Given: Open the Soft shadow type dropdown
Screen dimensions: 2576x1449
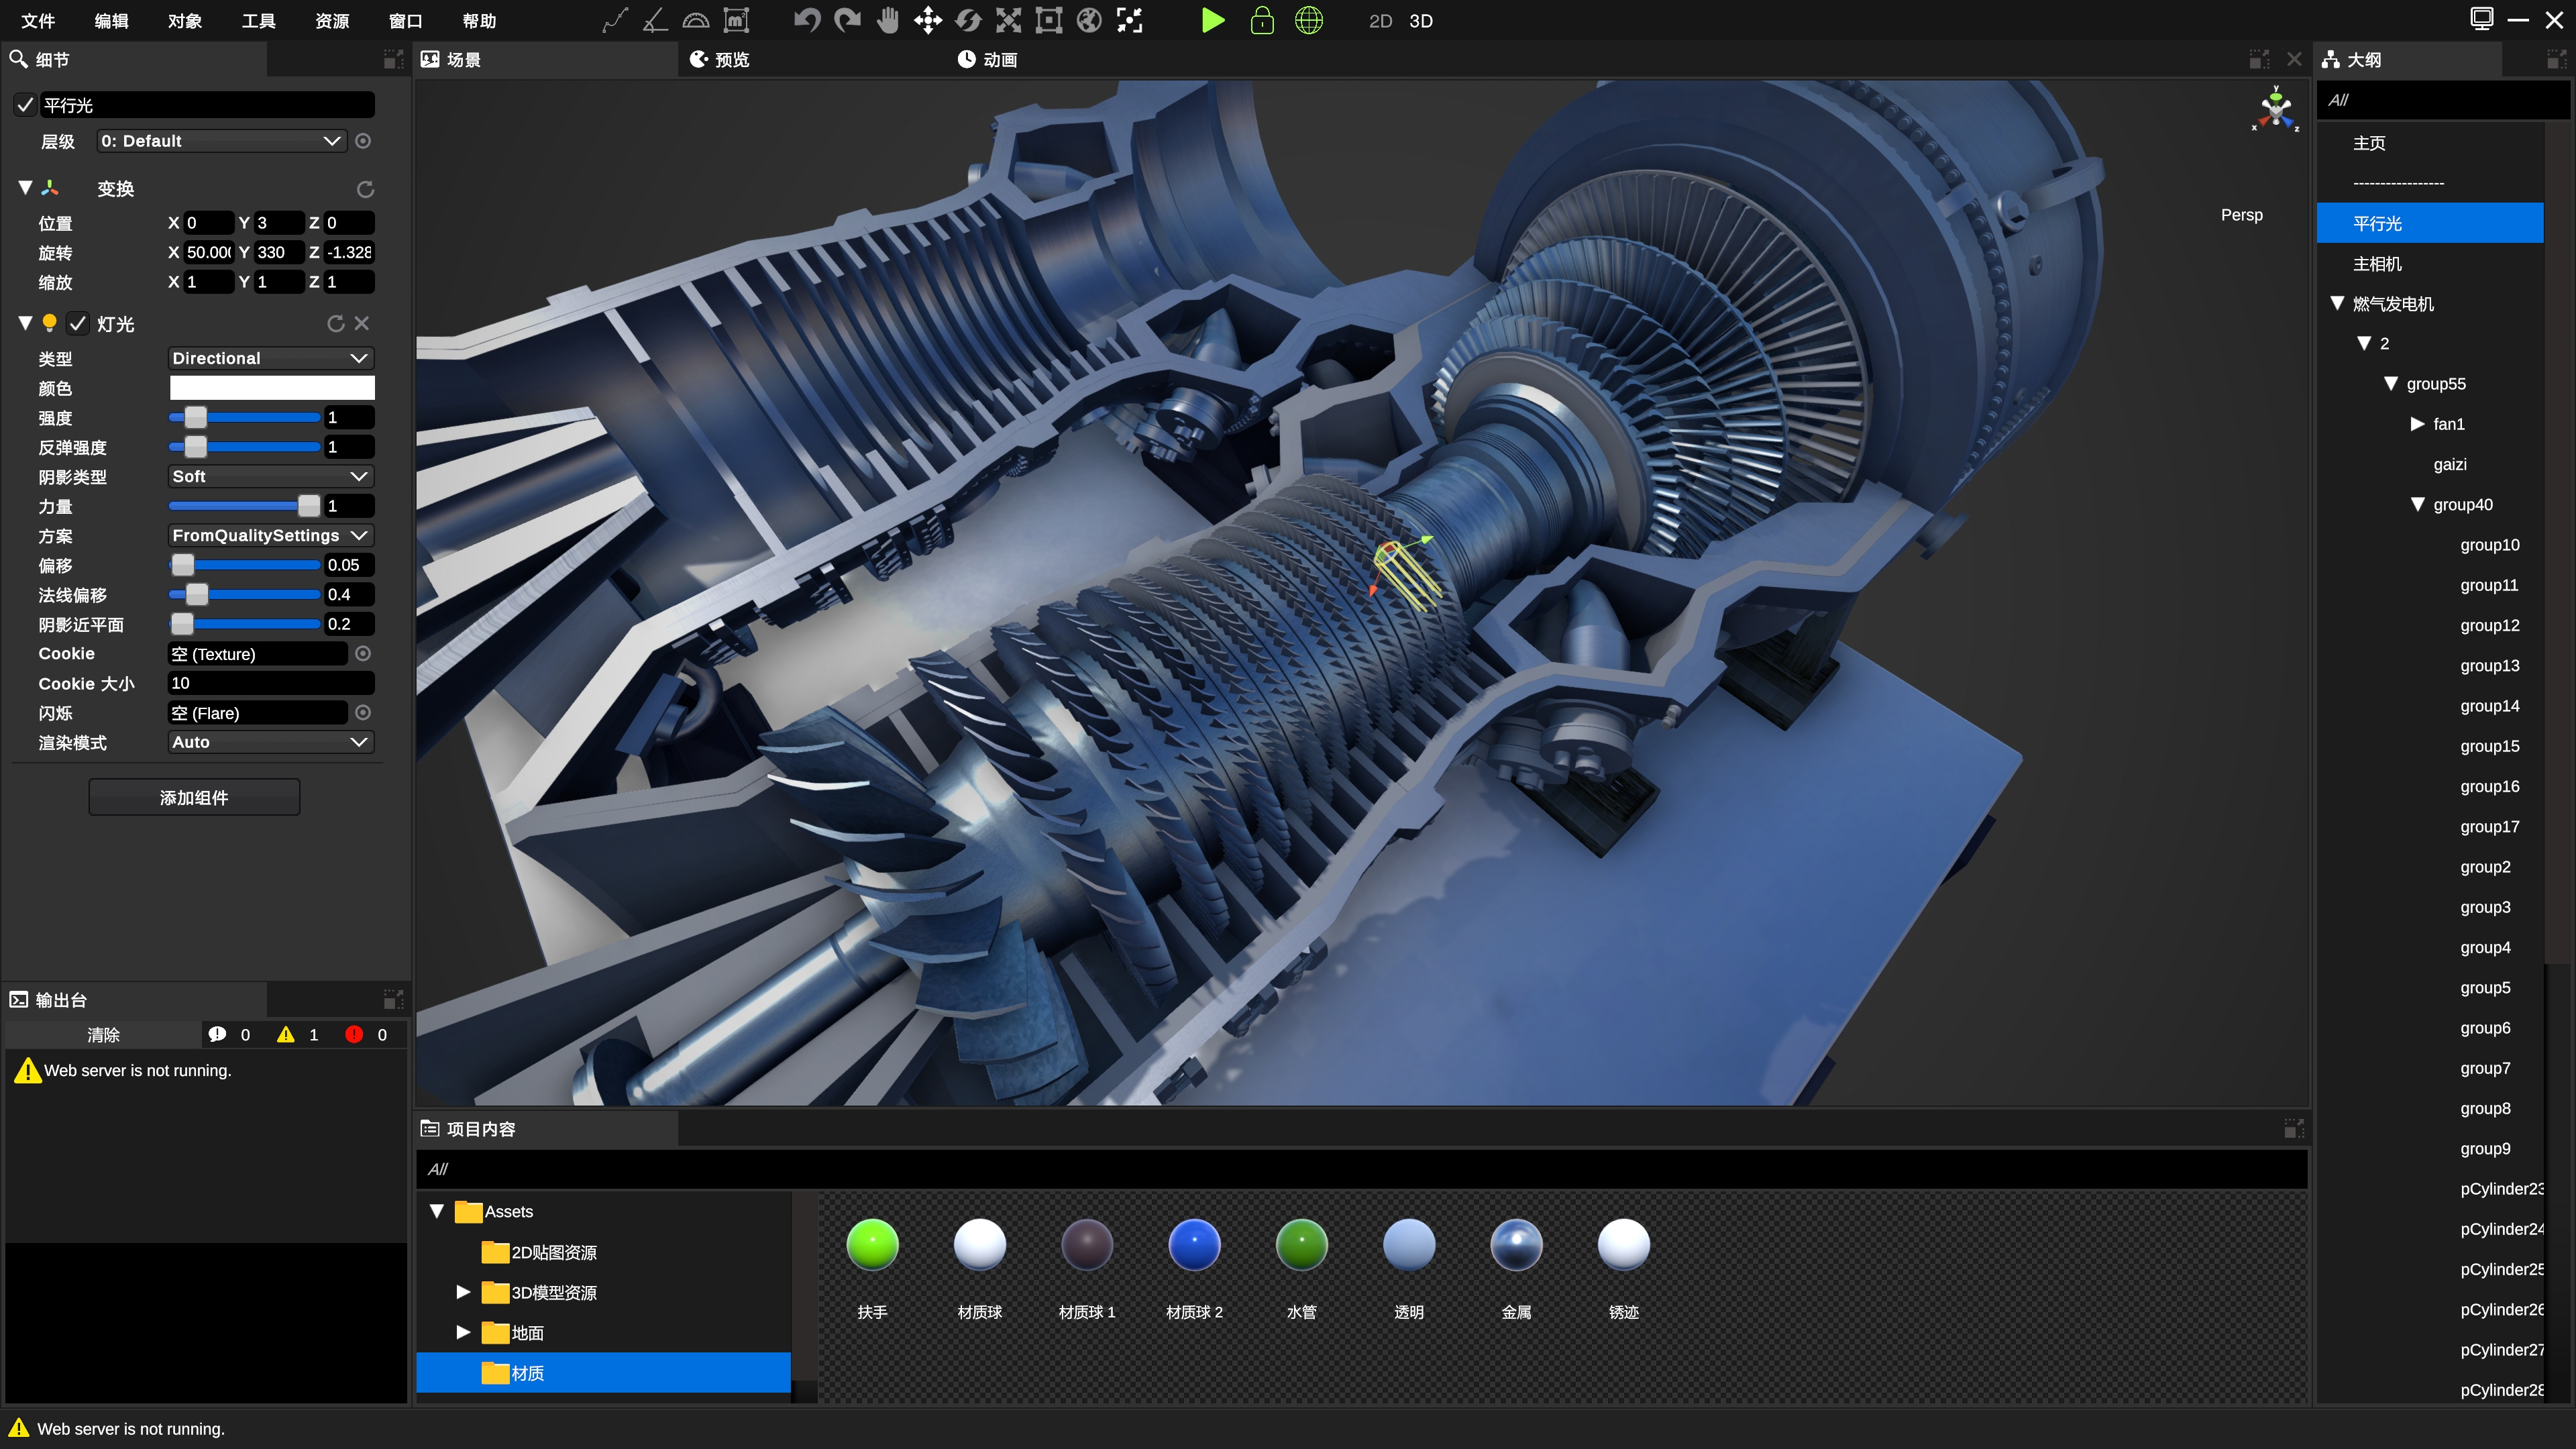Looking at the screenshot, I should (270, 476).
